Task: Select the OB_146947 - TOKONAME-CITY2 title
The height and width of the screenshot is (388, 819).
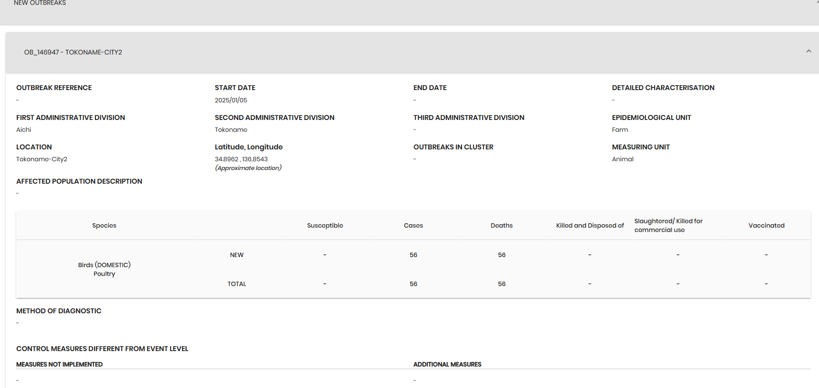Action: [x=73, y=52]
